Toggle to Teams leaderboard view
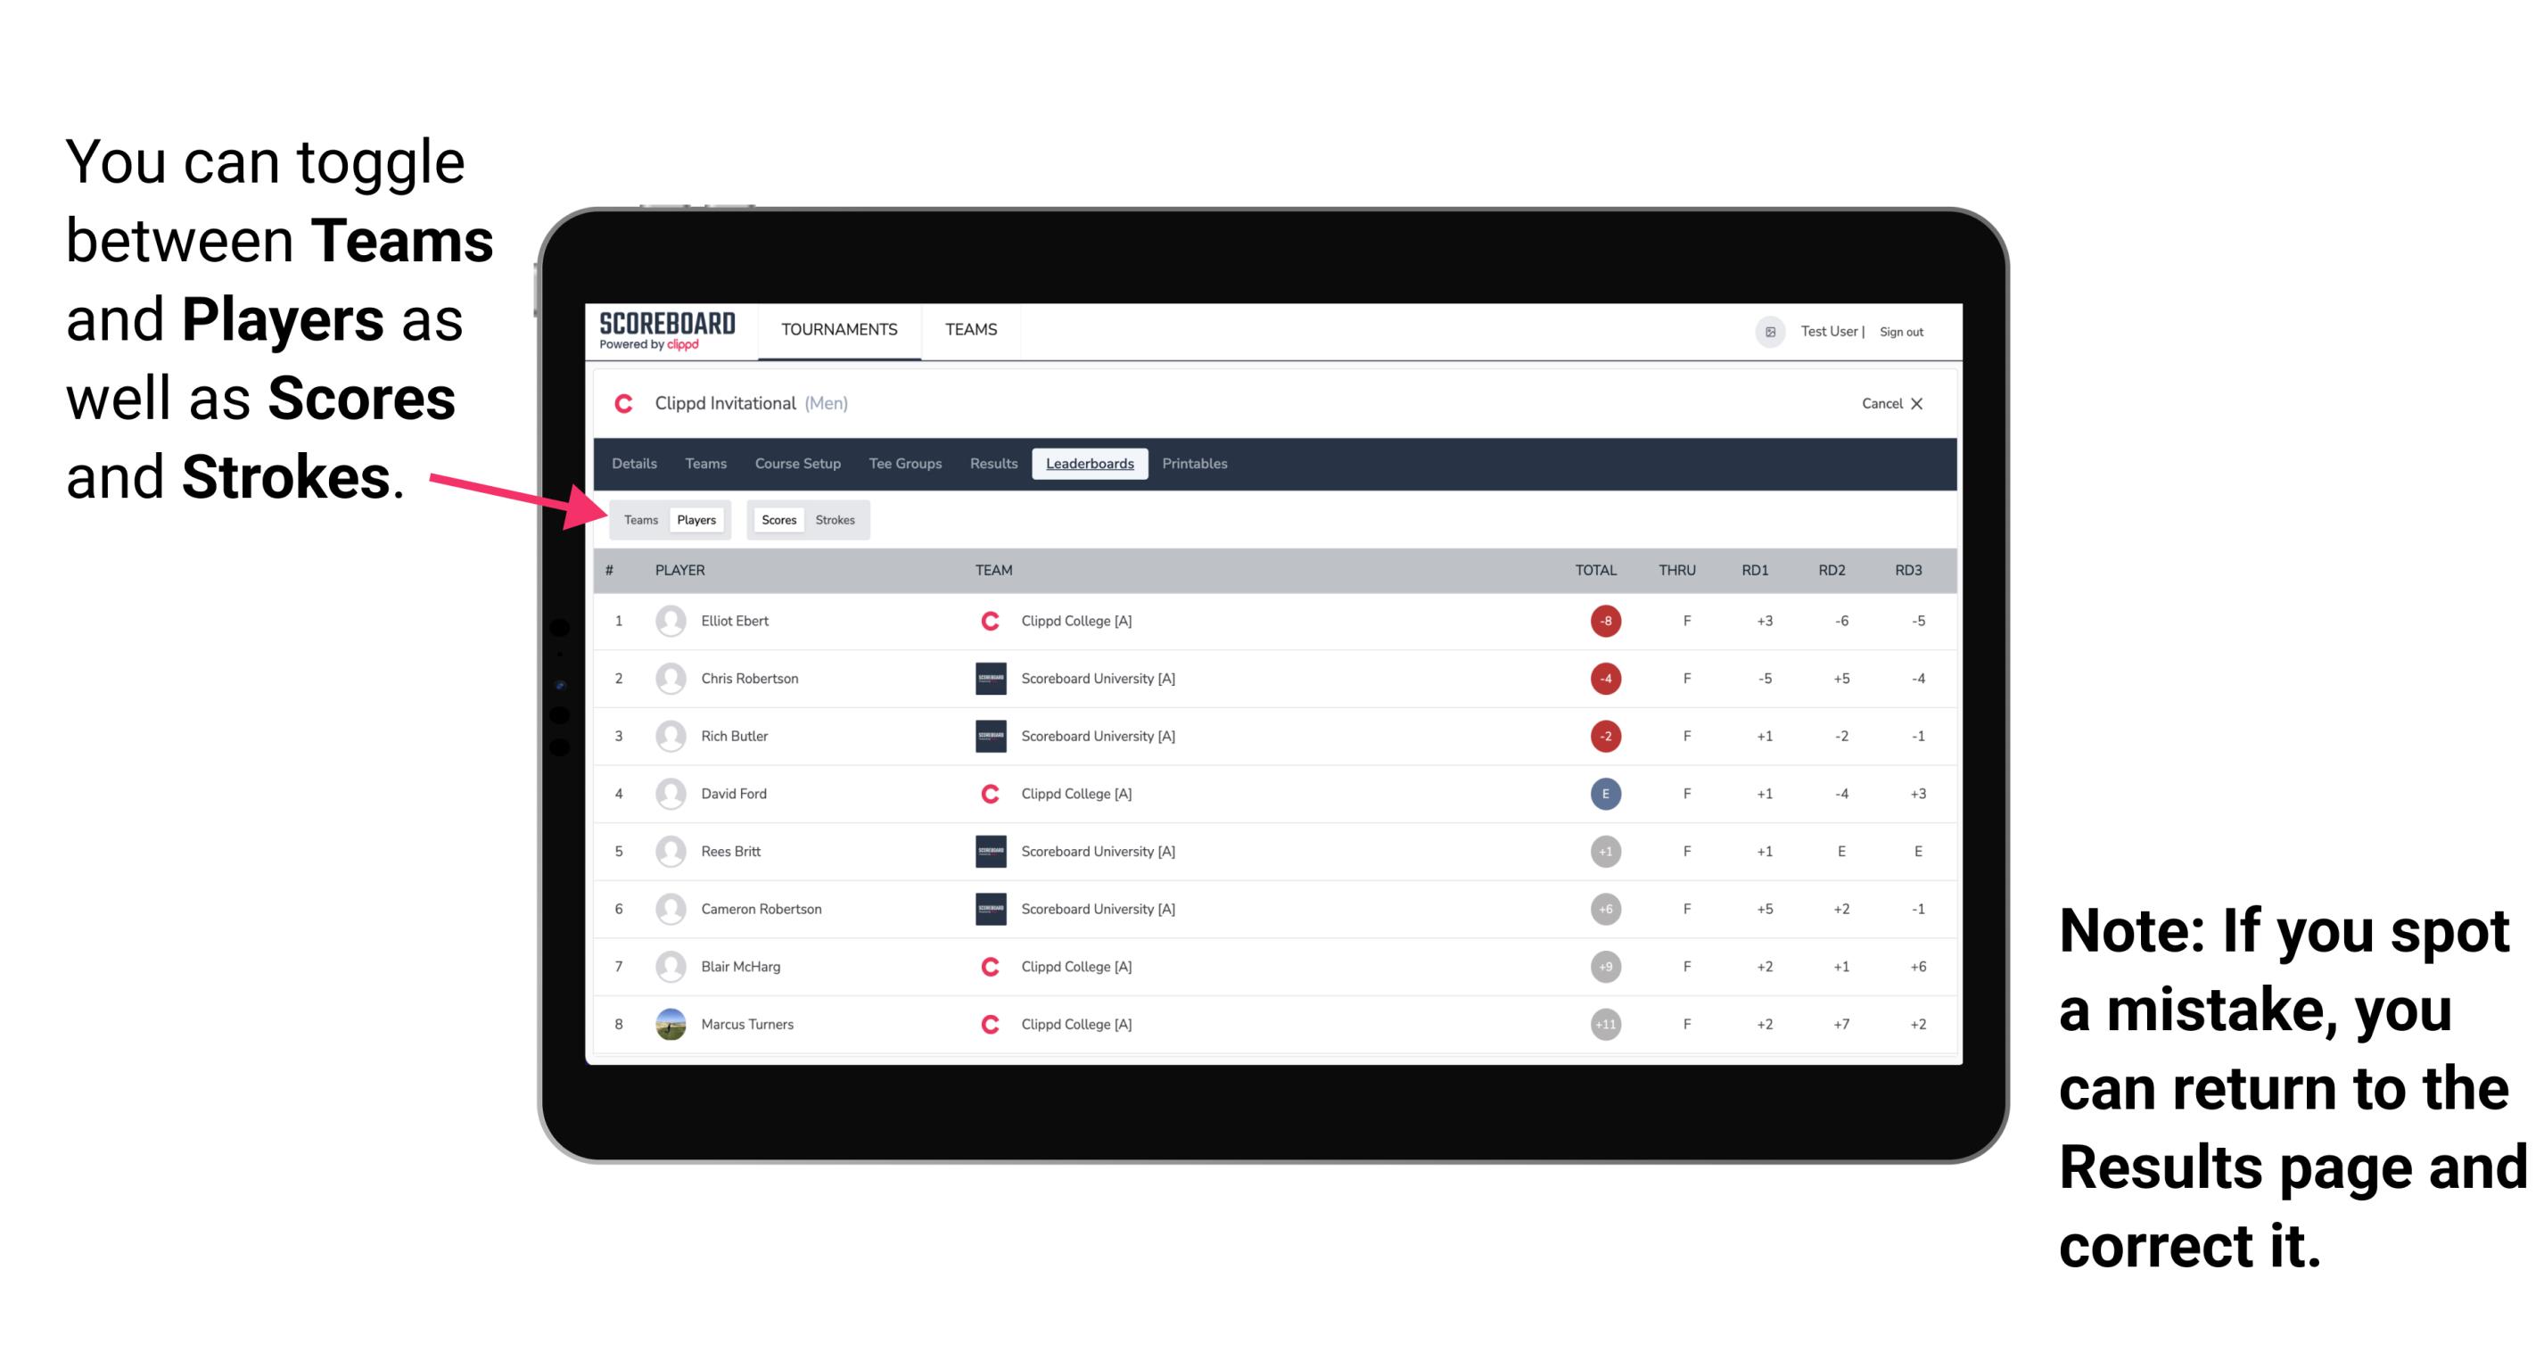The height and width of the screenshot is (1369, 2544). coord(638,519)
